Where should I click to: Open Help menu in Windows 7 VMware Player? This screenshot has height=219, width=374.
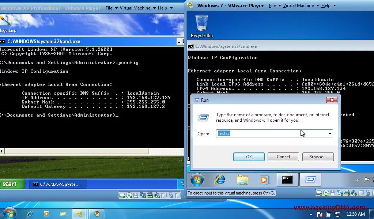(326, 5)
